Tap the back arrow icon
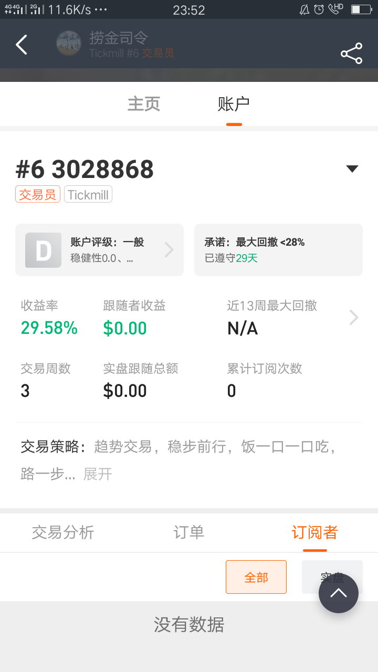This screenshot has width=378, height=672. click(22, 45)
